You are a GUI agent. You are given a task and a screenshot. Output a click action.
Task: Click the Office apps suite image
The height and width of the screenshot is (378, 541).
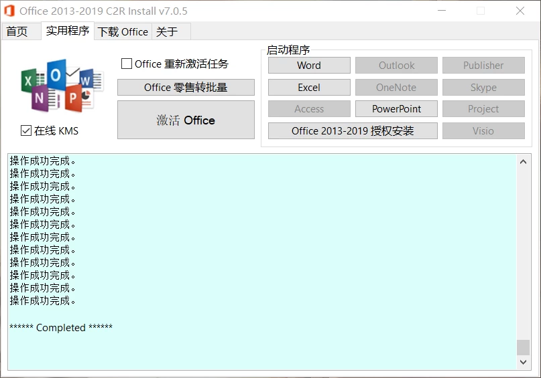pos(62,86)
